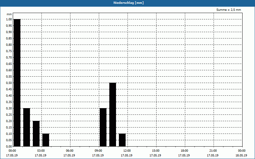Select the 0,10 mm bar right after 03:00
The width and height of the screenshot is (255, 159).
[46, 140]
